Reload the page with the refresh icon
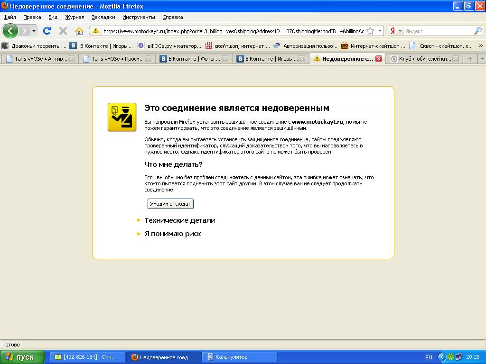Image resolution: width=486 pixels, height=364 pixels. (x=47, y=31)
